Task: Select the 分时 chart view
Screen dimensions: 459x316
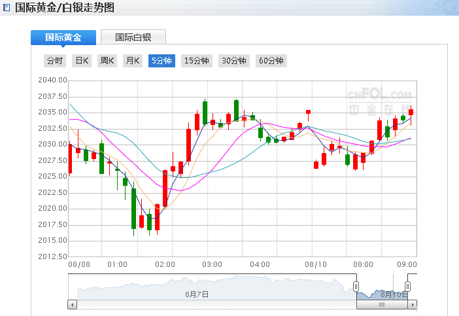Action: point(55,61)
